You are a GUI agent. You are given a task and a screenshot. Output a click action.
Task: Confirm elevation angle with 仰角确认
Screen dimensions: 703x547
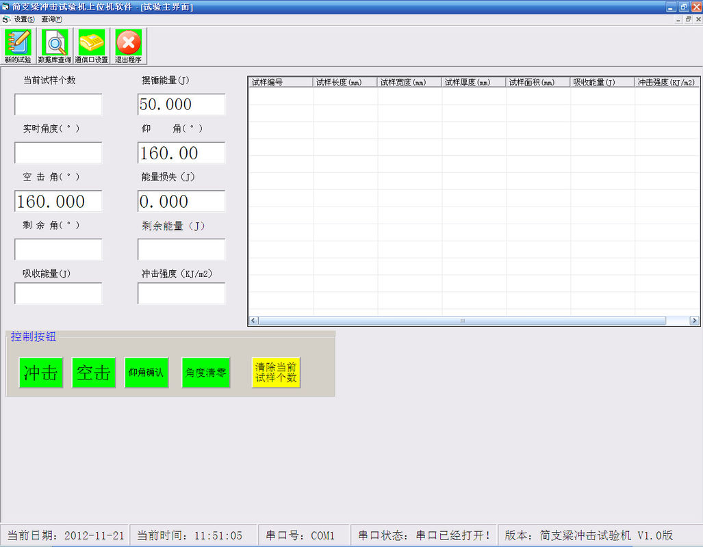[146, 373]
